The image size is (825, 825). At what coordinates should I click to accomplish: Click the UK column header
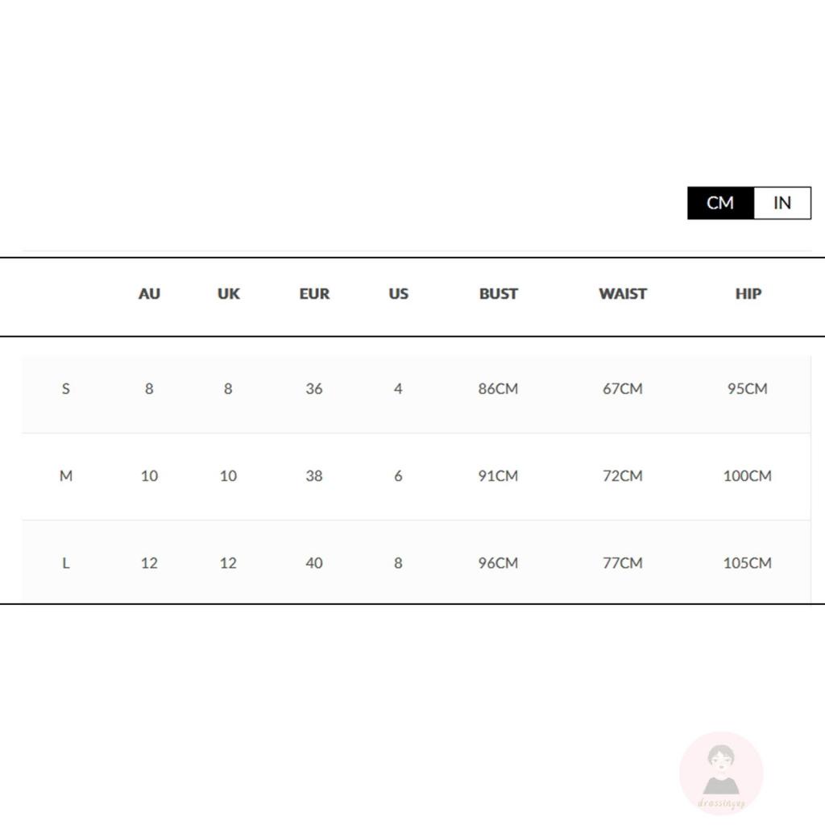pos(228,294)
